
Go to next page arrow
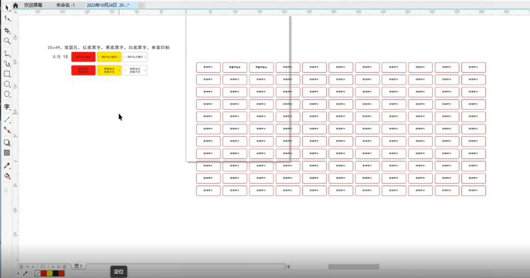pyautogui.click(x=53, y=267)
